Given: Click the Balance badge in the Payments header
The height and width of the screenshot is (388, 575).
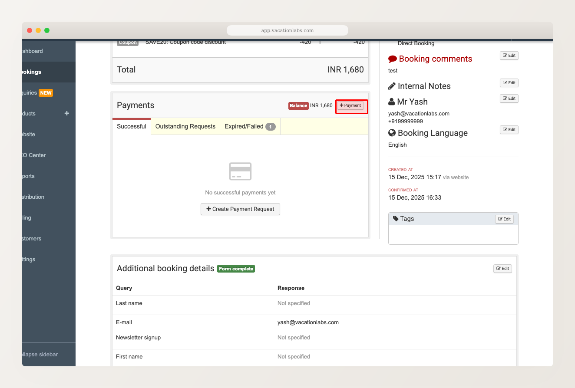Looking at the screenshot, I should tap(298, 105).
